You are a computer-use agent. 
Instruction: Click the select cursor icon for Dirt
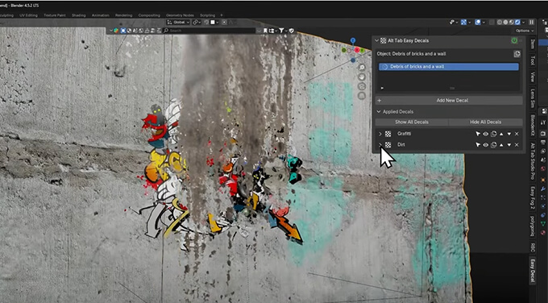[x=478, y=145]
